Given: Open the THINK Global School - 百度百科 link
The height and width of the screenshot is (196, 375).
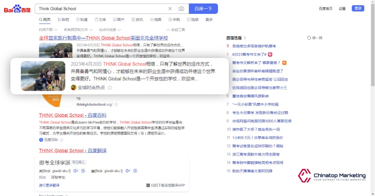Looking at the screenshot, I should [73, 115].
